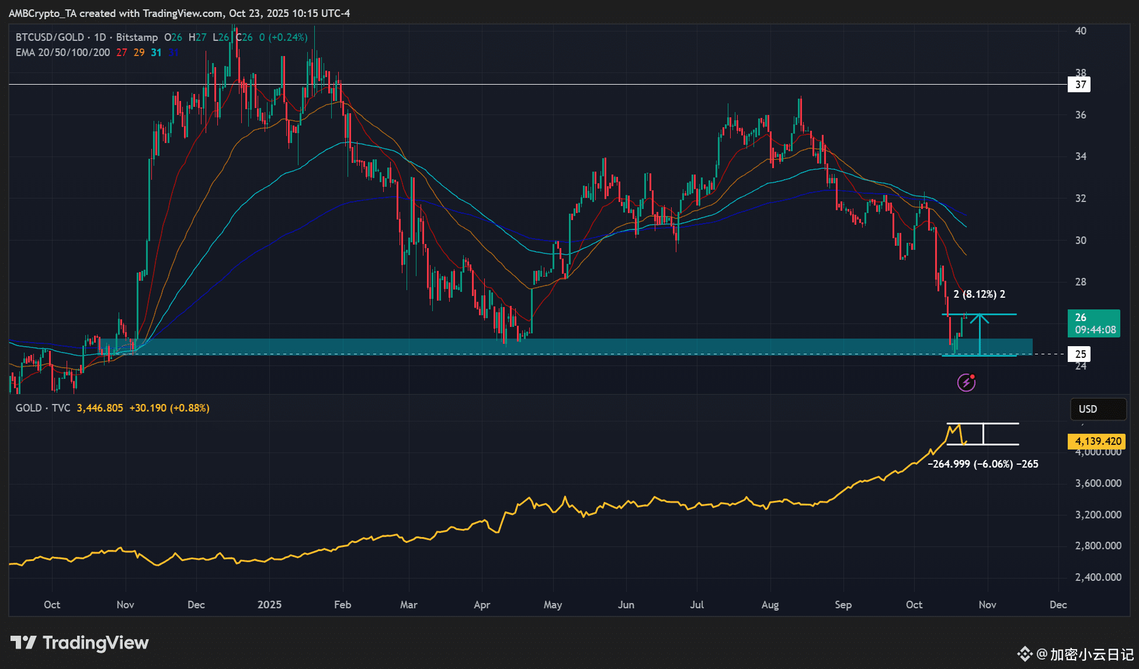Viewport: 1139px width, 669px height.
Task: Click the BTCUSD/GOLD symbol title
Action: tap(50, 37)
